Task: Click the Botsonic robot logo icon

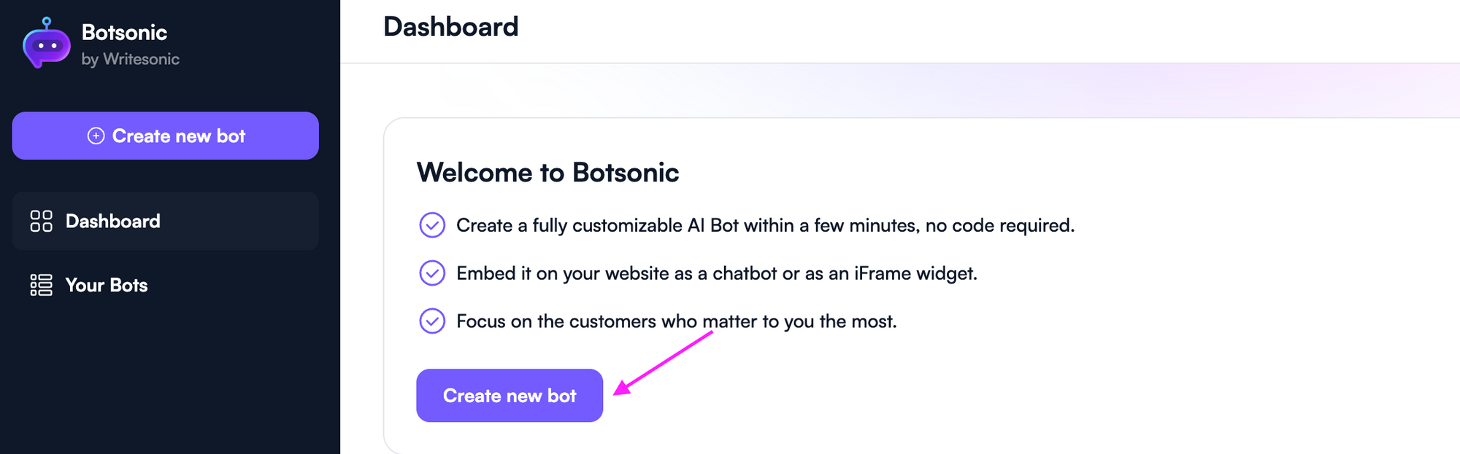Action: click(46, 44)
